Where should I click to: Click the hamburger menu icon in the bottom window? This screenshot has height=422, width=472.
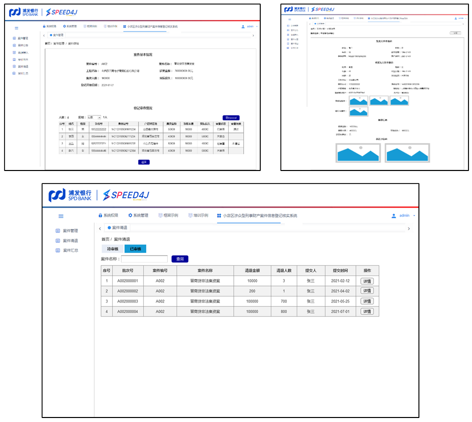coord(61,216)
